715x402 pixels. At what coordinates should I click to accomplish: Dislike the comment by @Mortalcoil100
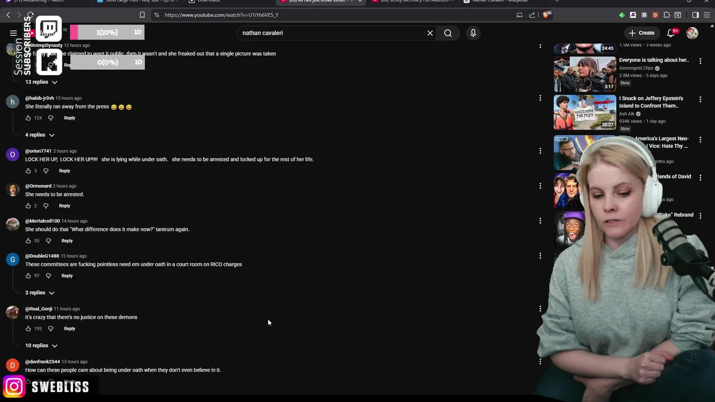click(x=48, y=241)
